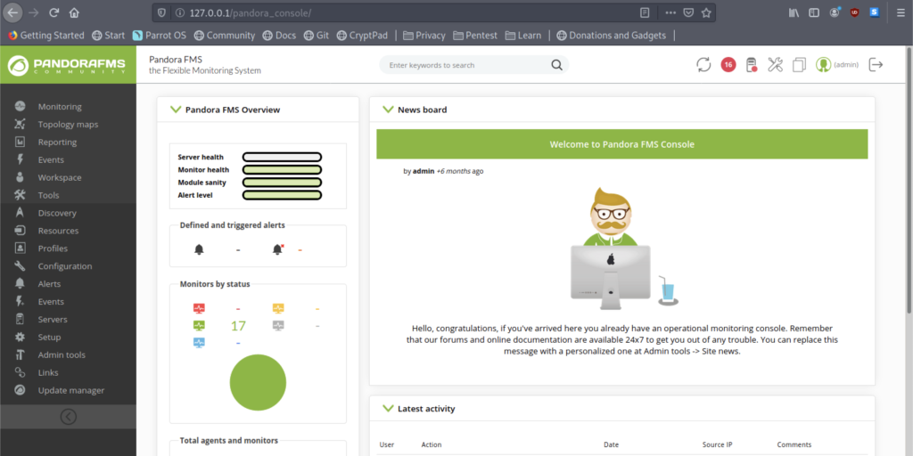
Task: Open the Events icon below Alerts
Action: click(20, 301)
